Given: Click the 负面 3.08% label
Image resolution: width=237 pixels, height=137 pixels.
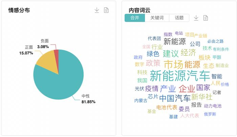Looking at the screenshot, I should pyautogui.click(x=43, y=44).
